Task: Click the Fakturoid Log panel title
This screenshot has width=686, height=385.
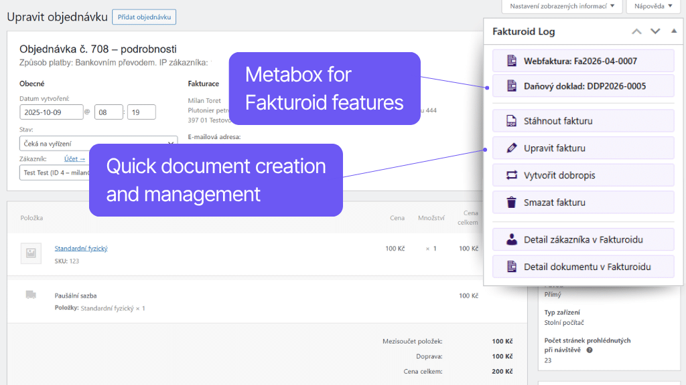Action: click(x=523, y=31)
